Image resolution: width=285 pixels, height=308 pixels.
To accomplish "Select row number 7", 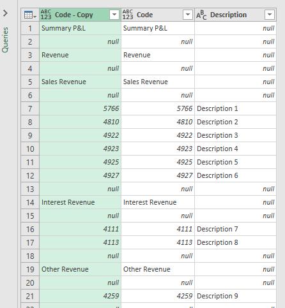I will click(30, 108).
